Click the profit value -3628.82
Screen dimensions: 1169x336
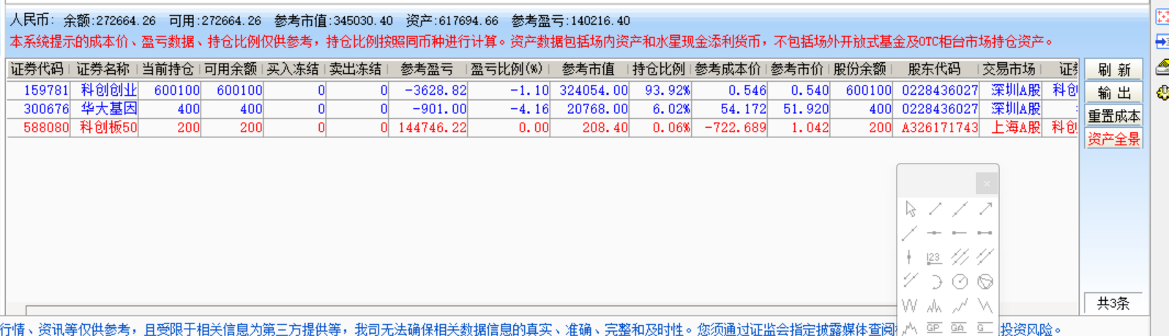pyautogui.click(x=436, y=90)
